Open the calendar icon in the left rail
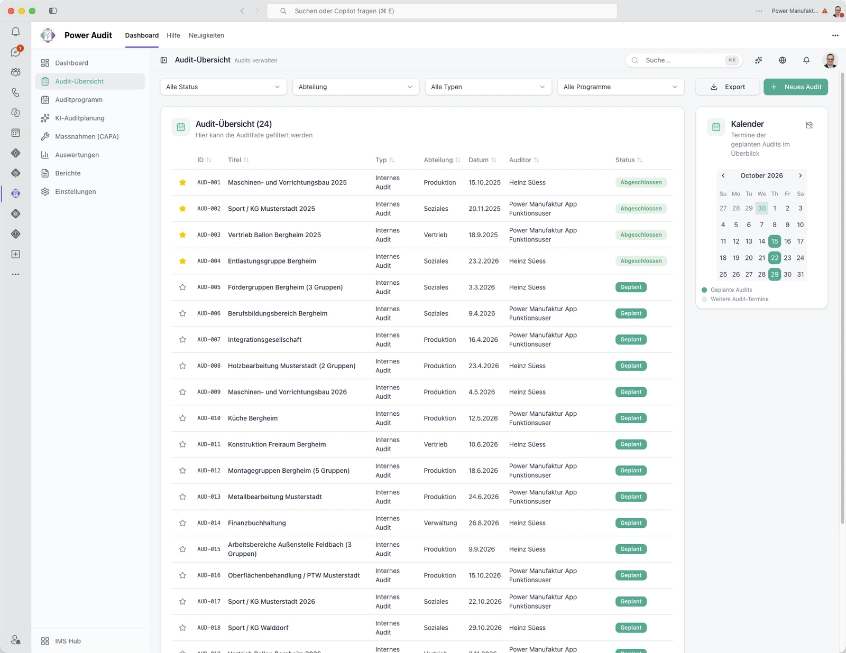The image size is (846, 653). coord(16,133)
